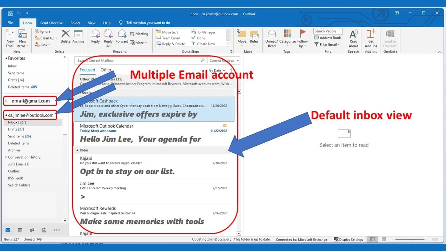Image resolution: width=446 pixels, height=251 pixels.
Task: Collapse the ca.jimlee@outlook.com account
Action: click(6, 115)
